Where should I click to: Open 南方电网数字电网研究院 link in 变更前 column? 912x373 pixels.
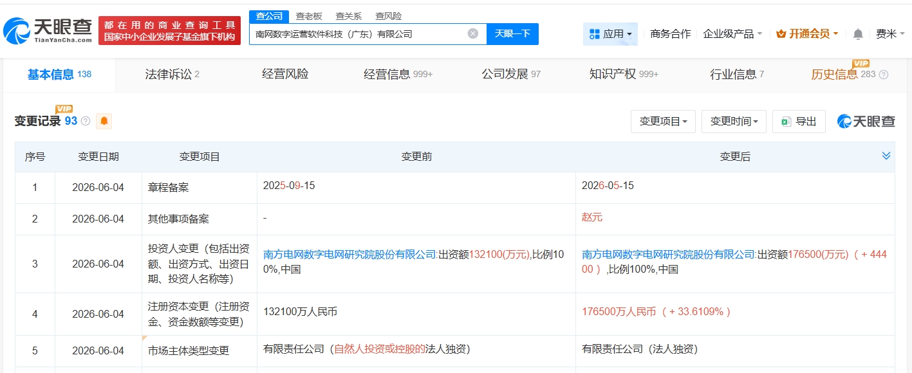[350, 254]
